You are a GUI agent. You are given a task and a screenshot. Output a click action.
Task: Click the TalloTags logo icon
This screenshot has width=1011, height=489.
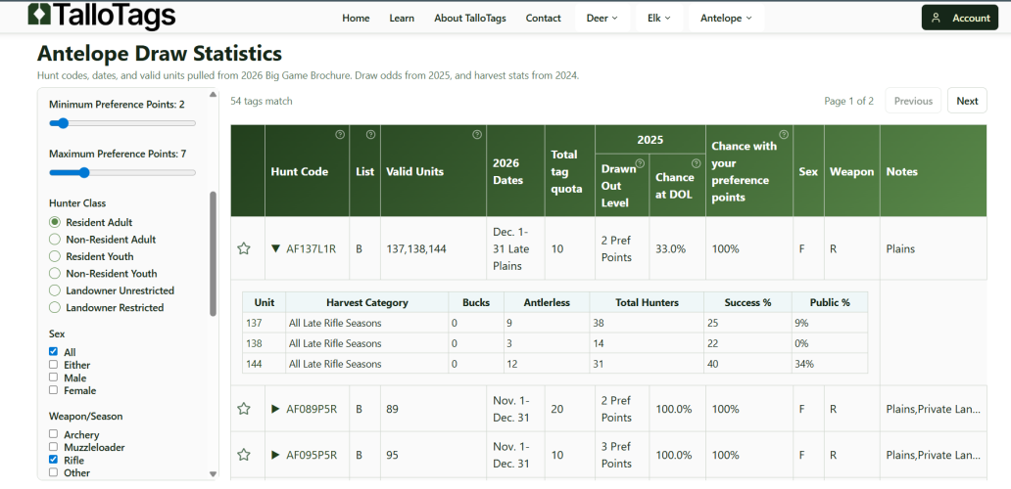tap(39, 17)
